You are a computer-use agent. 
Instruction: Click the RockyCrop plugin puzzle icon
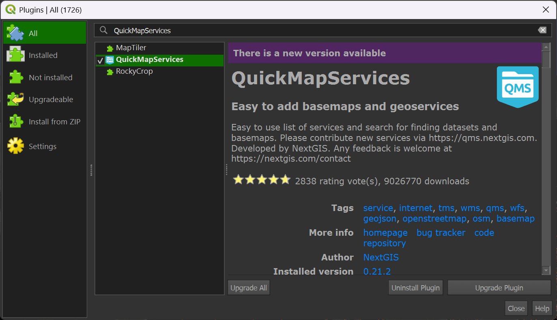tap(110, 72)
